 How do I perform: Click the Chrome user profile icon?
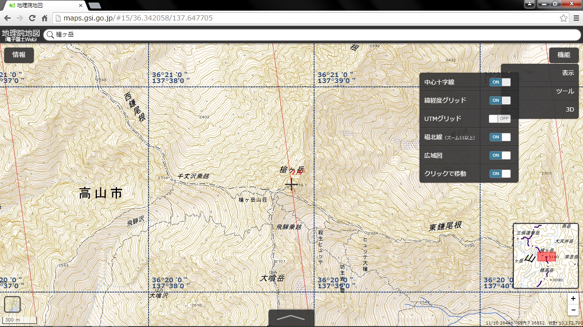[529, 4]
